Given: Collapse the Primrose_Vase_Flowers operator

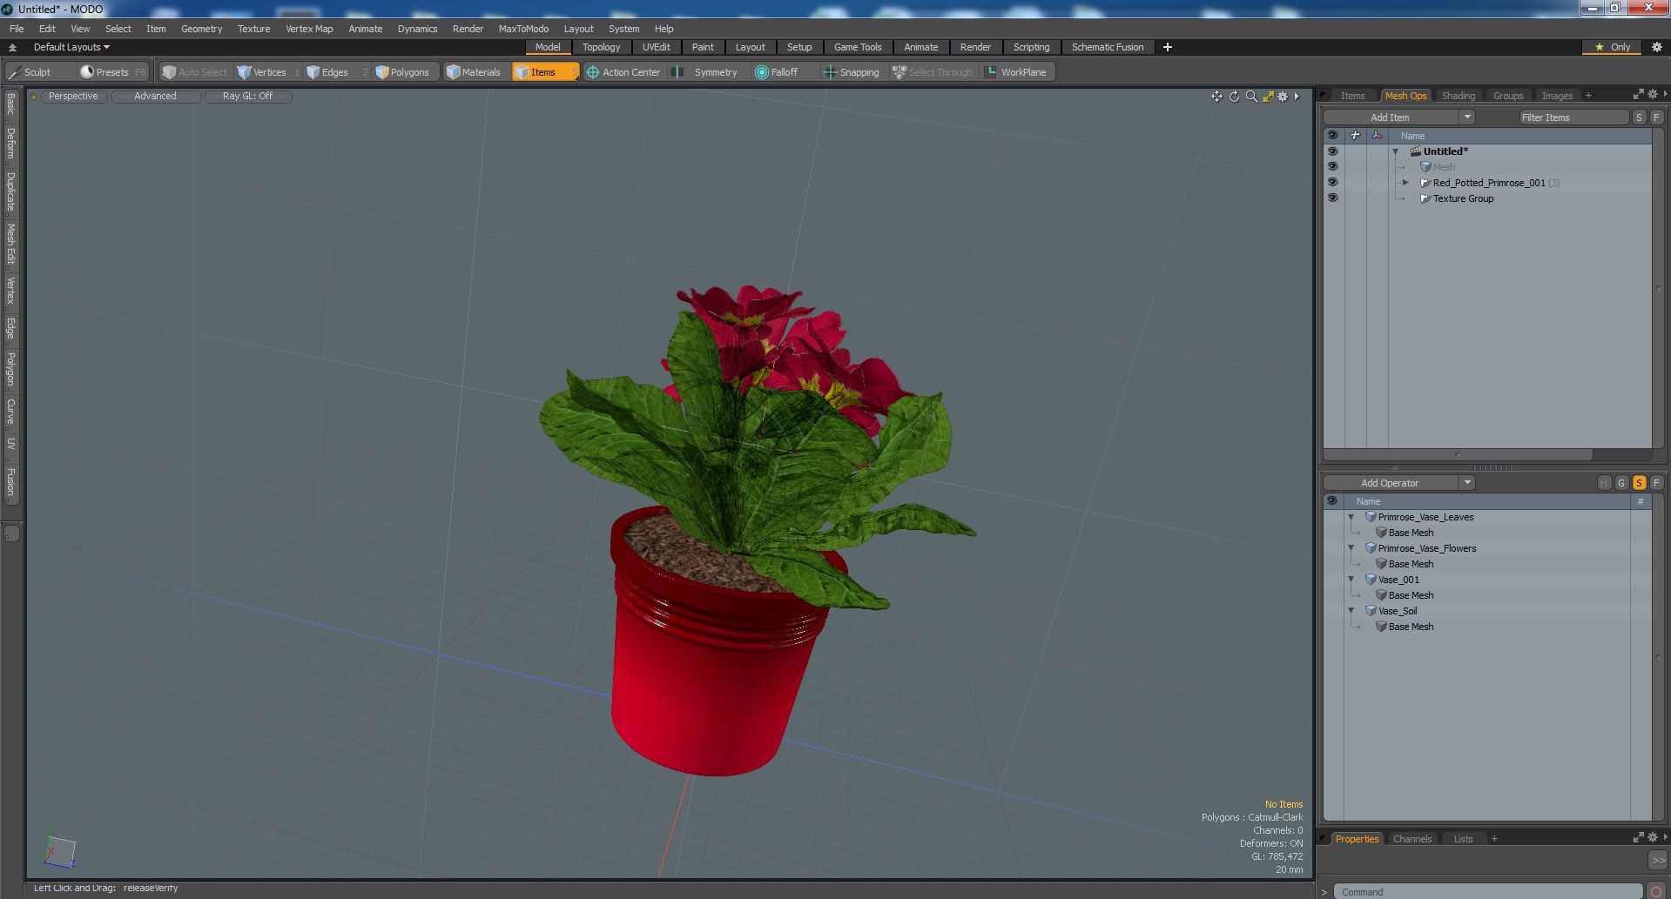Looking at the screenshot, I should tap(1351, 548).
